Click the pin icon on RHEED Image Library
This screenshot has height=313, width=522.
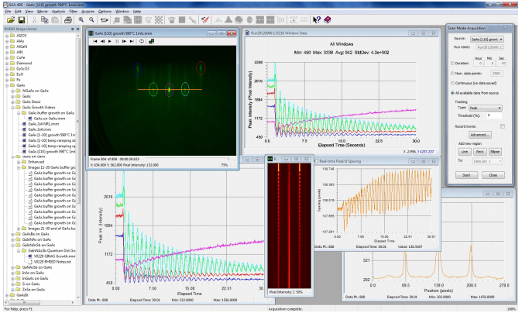click(x=72, y=29)
